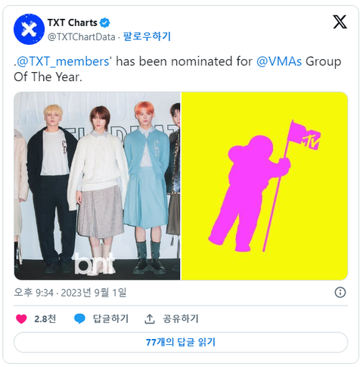
Task: Click the TXT Charts profile avatar
Action: pyautogui.click(x=29, y=30)
